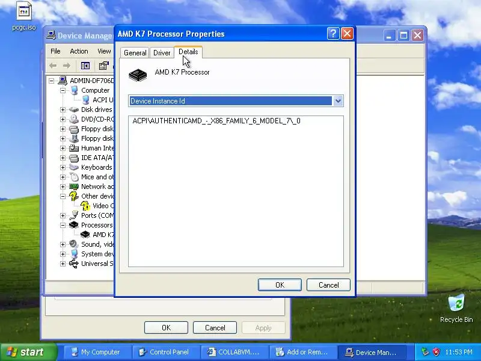Open the Action menu in Device Manager
Image resolution: width=481 pixels, height=361 pixels.
pyautogui.click(x=79, y=51)
